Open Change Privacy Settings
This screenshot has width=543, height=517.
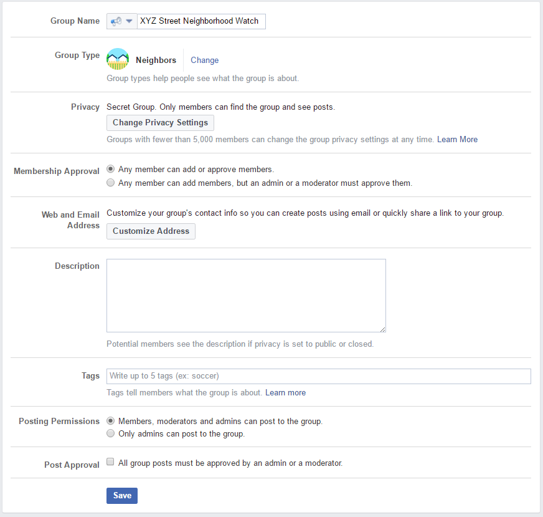pos(160,123)
